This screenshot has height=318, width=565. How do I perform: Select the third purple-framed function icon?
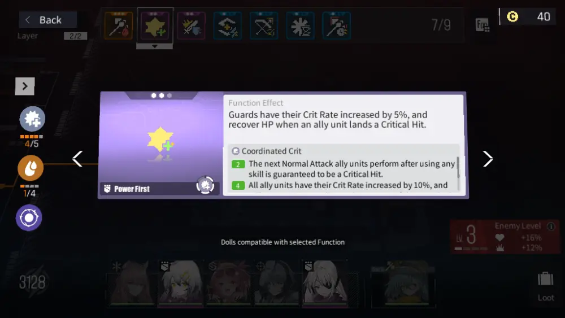coord(192,25)
